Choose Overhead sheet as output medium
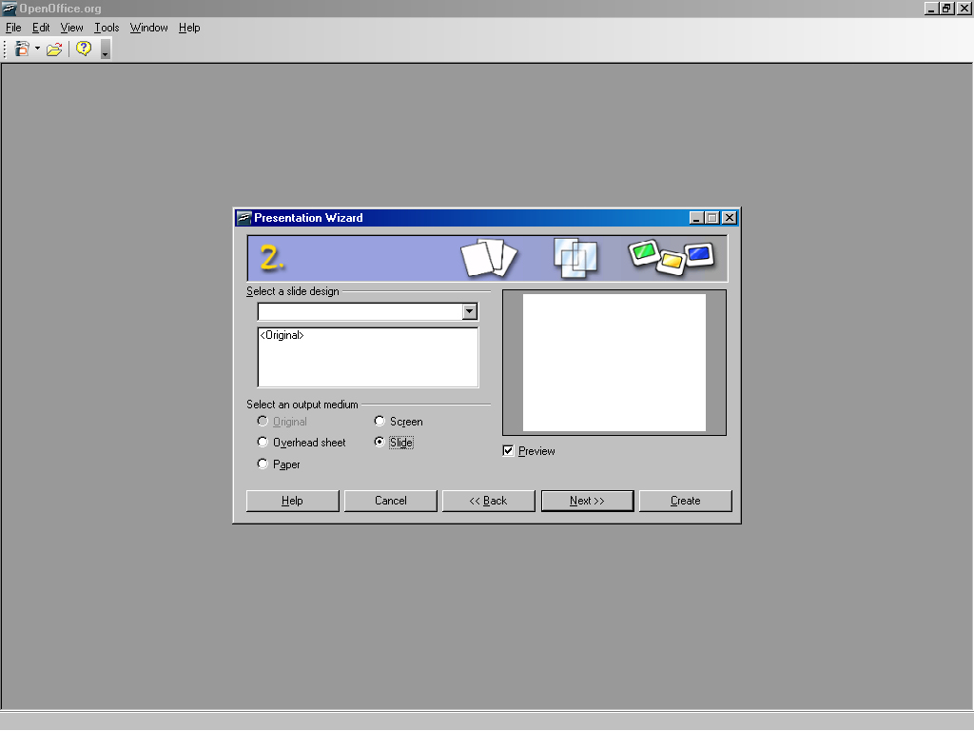 click(x=263, y=442)
